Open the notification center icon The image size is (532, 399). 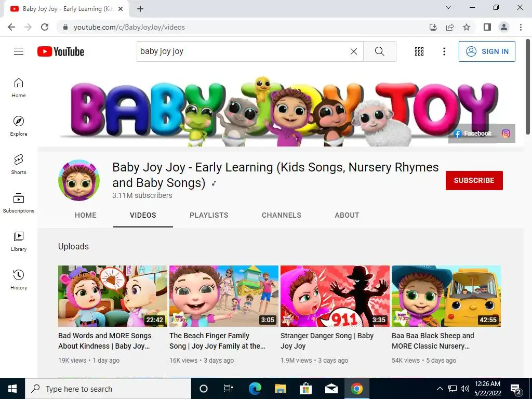click(515, 389)
